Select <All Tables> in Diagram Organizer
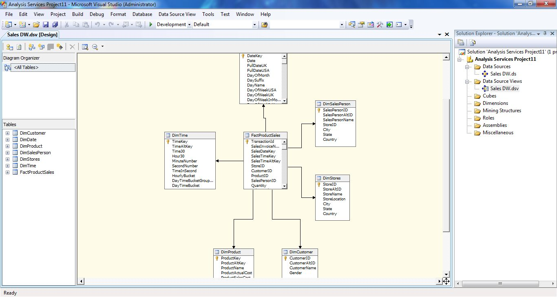Viewport: 557px width, 297px height. pyautogui.click(x=26, y=67)
